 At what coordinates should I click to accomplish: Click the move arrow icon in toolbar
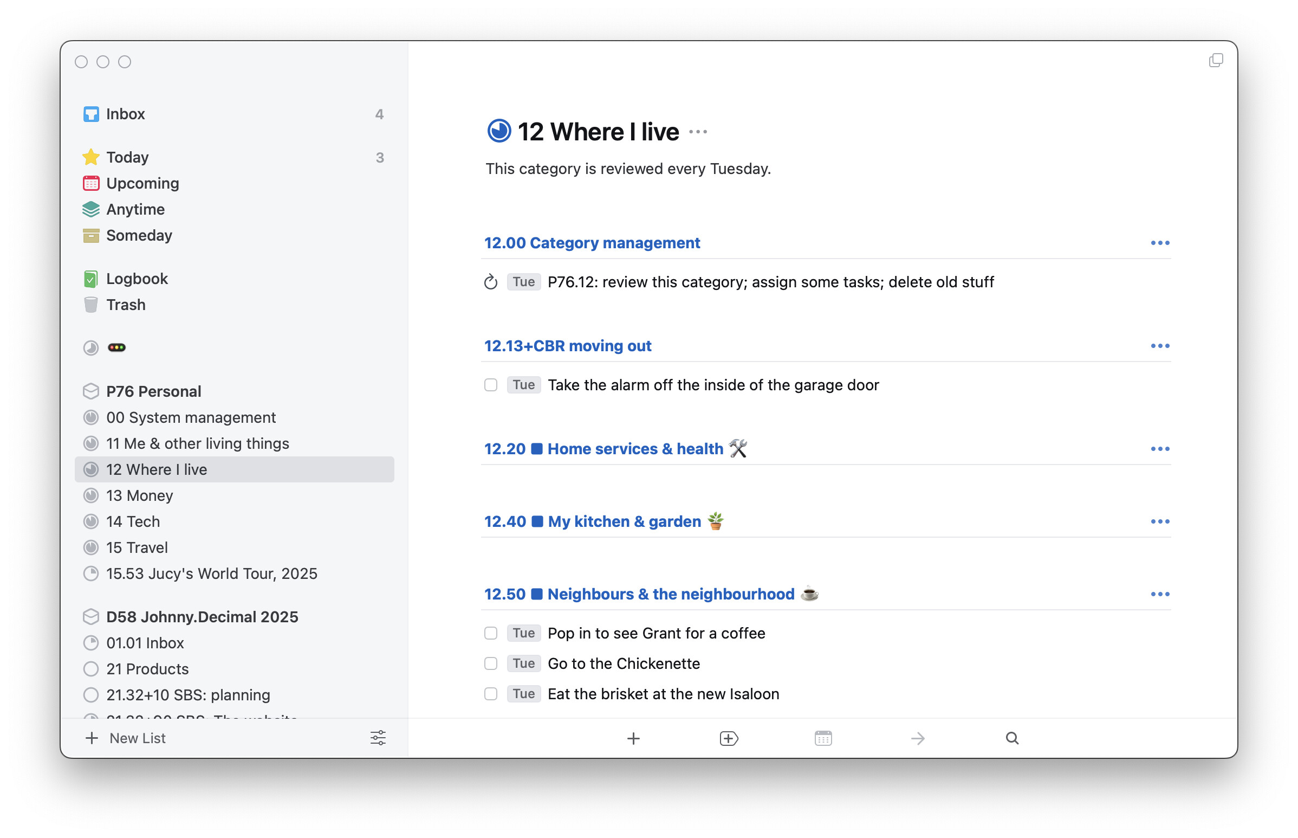[x=917, y=738]
